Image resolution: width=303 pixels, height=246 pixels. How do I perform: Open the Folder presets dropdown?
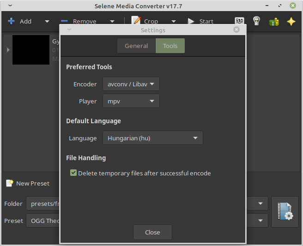point(147,204)
